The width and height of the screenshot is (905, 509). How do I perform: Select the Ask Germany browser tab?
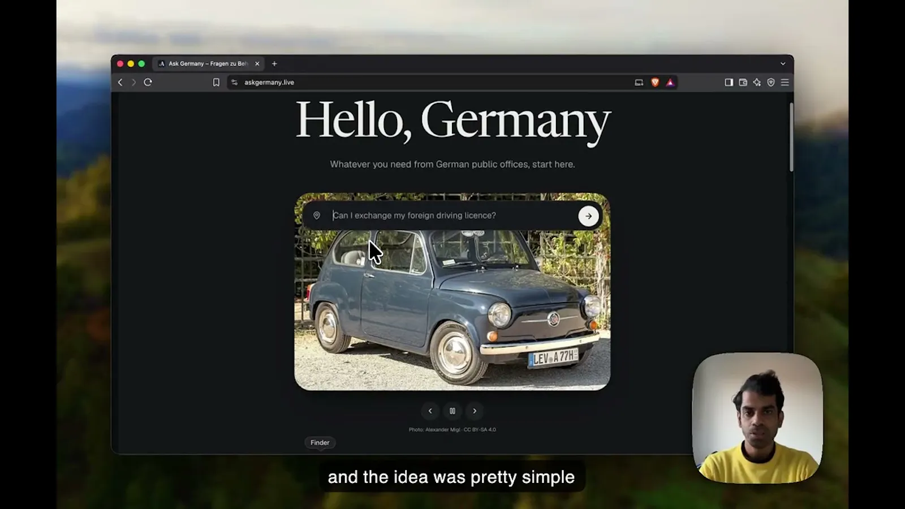click(208, 64)
